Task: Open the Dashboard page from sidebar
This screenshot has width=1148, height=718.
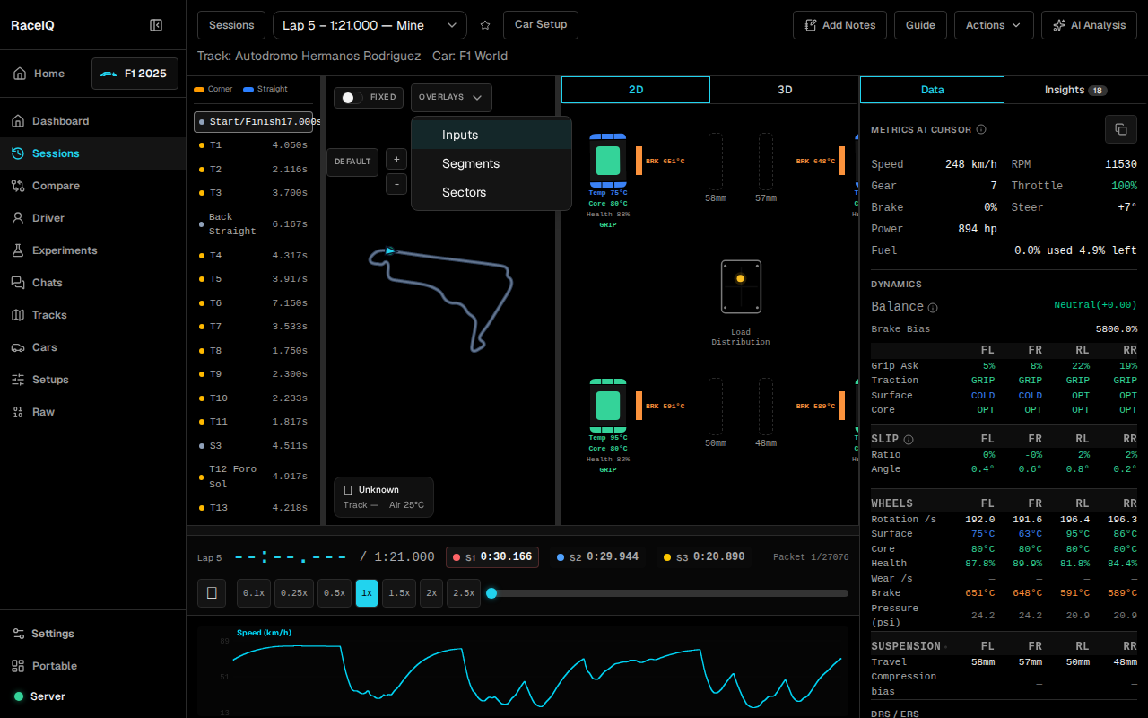Action: (93, 121)
